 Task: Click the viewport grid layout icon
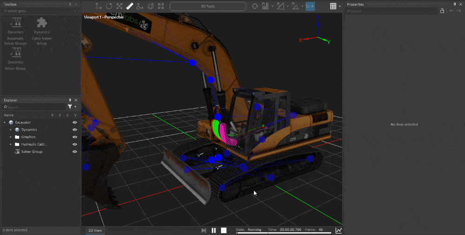tap(333, 6)
